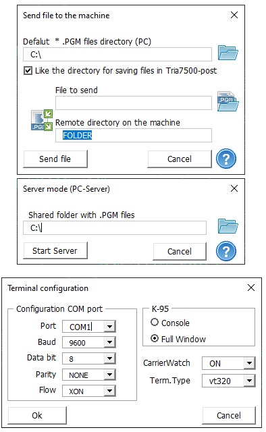
Task: Click the Start Server button
Action: click(x=55, y=250)
